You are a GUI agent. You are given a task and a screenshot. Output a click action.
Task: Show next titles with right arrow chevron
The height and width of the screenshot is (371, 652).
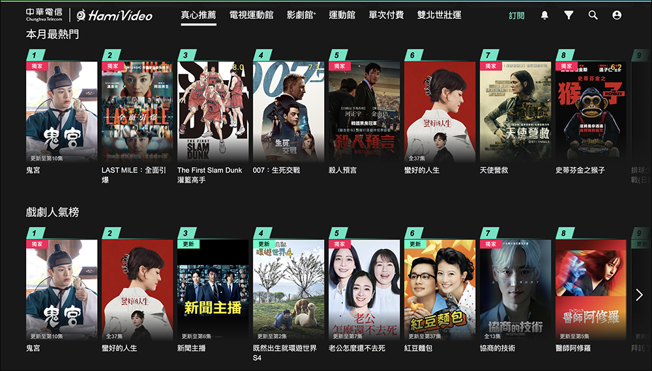point(639,295)
